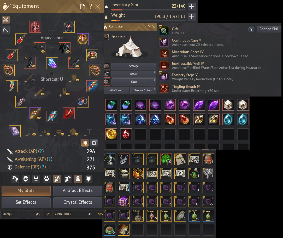Open the Campsite Storage option
Screen dimensions: 283x238
(x=134, y=66)
